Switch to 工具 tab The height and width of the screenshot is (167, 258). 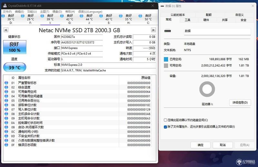[x=187, y=20]
